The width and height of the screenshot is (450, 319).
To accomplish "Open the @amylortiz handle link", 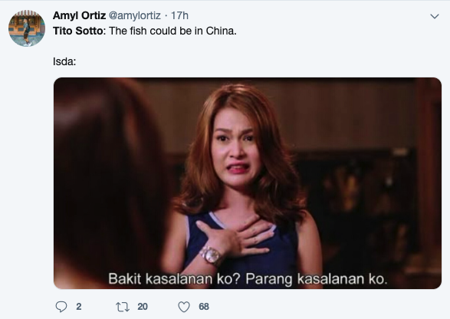I will [135, 15].
